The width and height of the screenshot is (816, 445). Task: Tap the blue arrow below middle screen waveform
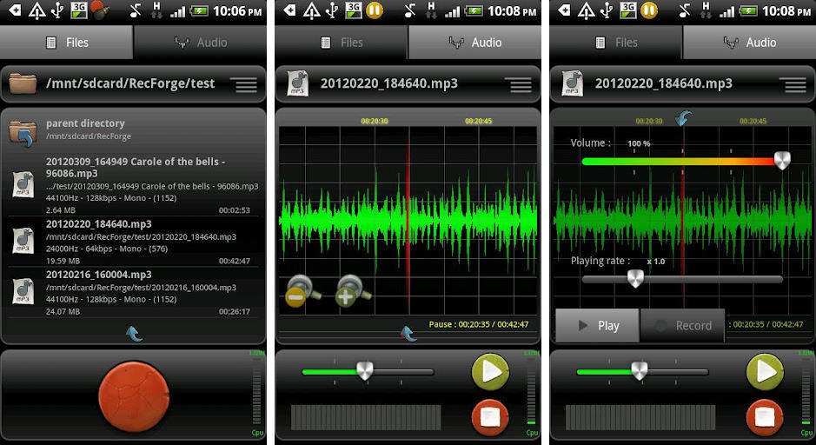coord(409,333)
